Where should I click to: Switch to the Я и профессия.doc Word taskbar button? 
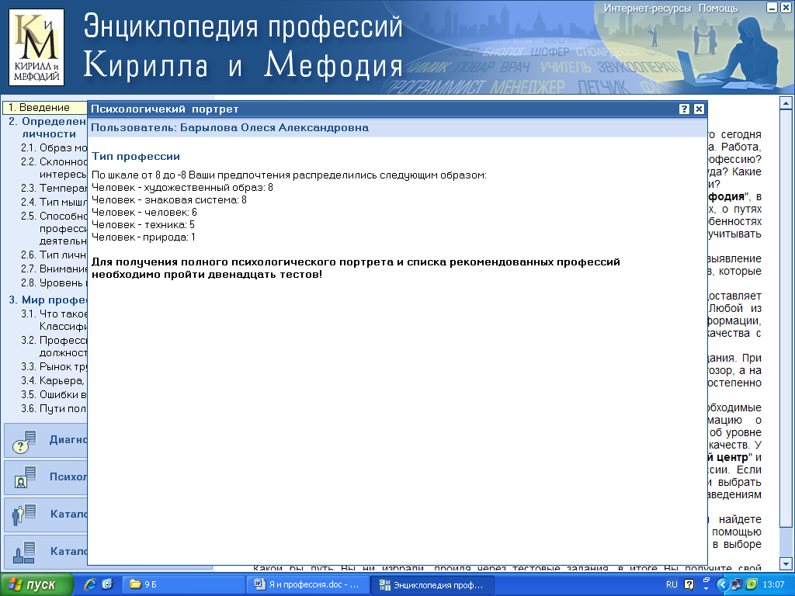(x=307, y=584)
